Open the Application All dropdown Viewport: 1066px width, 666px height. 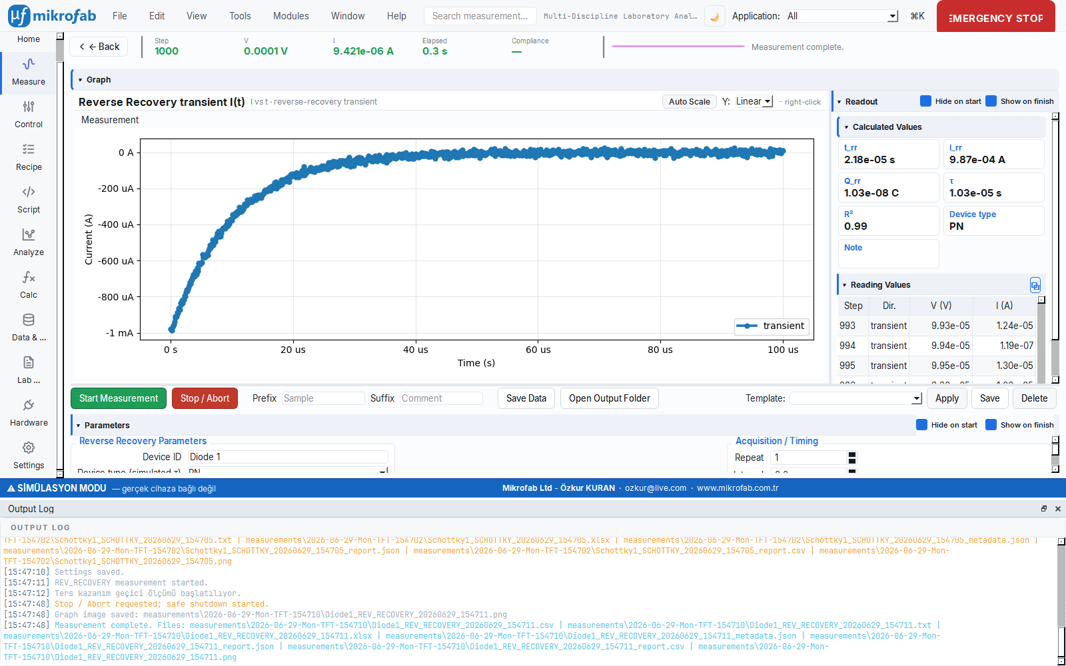(x=841, y=16)
